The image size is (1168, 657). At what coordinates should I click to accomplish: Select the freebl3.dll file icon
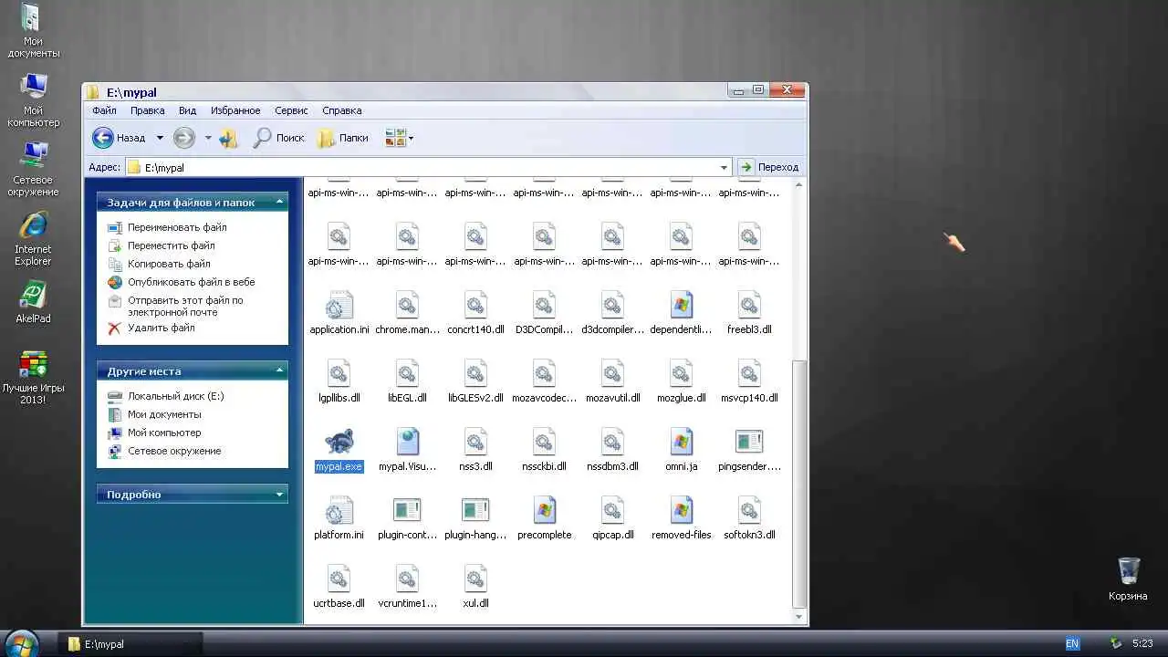(749, 305)
